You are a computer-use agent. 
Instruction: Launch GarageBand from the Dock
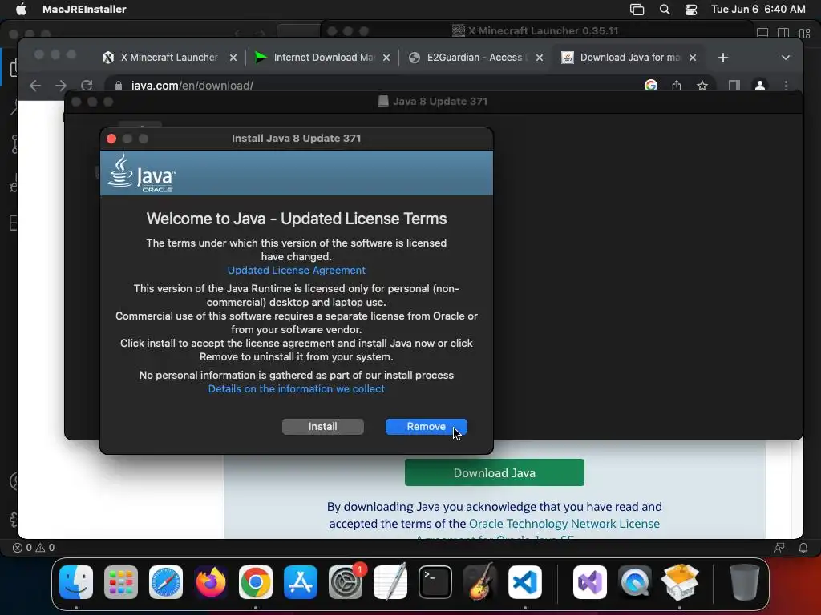pos(480,582)
